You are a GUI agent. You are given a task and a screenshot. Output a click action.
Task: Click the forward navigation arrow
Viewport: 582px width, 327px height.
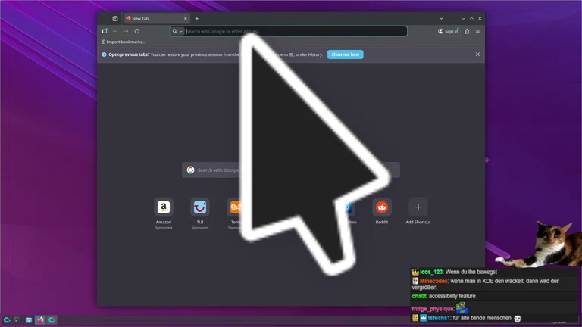click(x=126, y=31)
